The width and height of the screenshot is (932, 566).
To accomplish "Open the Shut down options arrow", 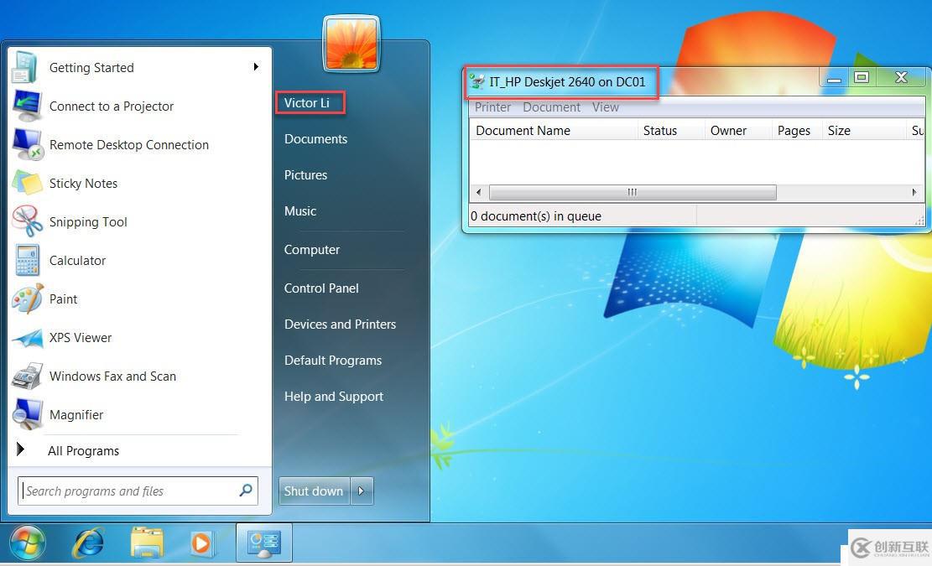I will pyautogui.click(x=362, y=491).
